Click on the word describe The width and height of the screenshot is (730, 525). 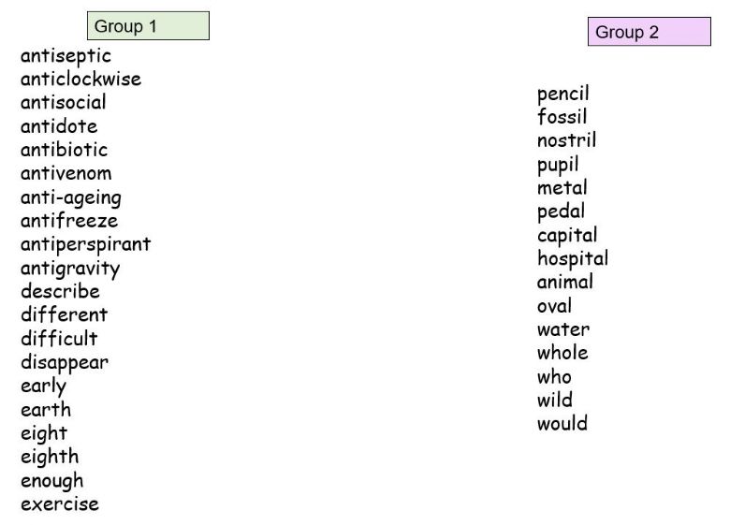click(60, 291)
